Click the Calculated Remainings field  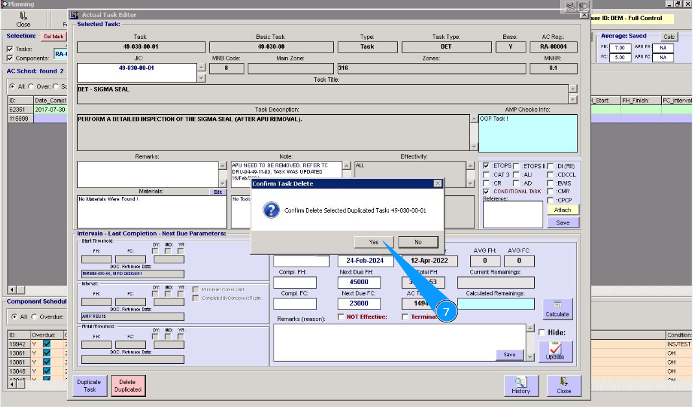(x=495, y=304)
